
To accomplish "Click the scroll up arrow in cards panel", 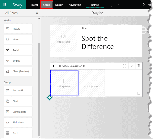I will click(39, 18).
